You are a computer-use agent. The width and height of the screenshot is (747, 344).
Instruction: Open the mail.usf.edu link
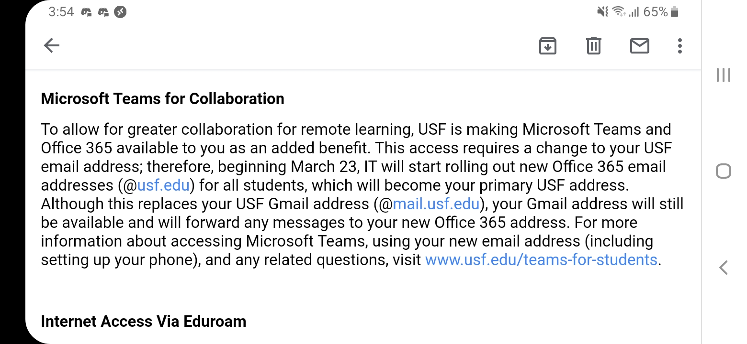click(x=436, y=204)
